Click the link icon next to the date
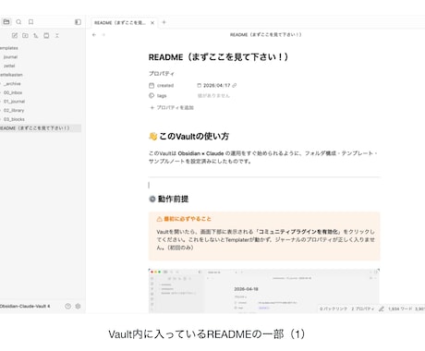The width and height of the screenshot is (425, 351). [x=235, y=85]
